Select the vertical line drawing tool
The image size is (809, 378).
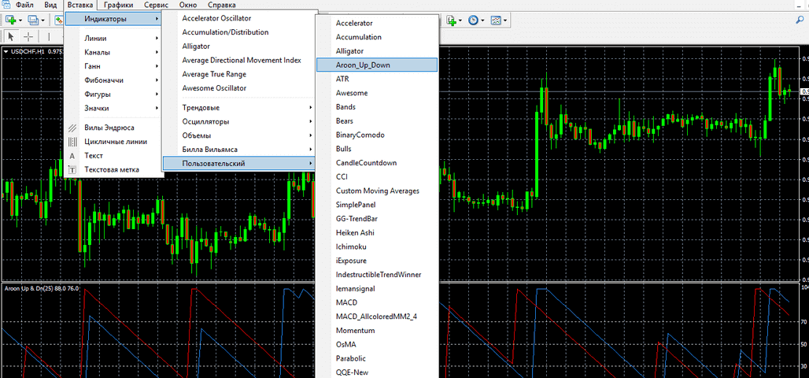(49, 37)
